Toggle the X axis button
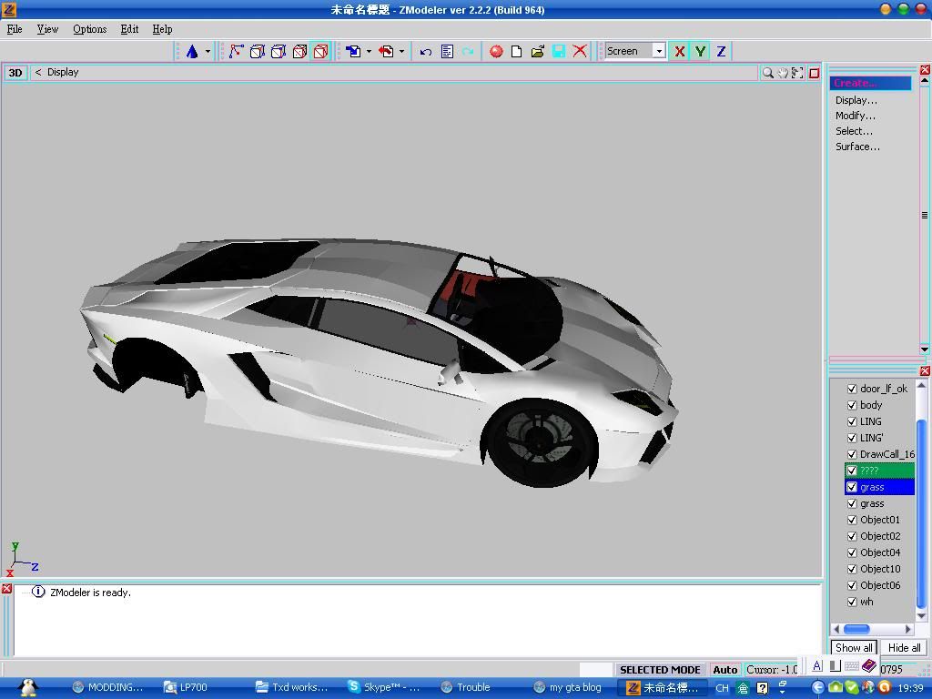The image size is (932, 699). (x=679, y=52)
